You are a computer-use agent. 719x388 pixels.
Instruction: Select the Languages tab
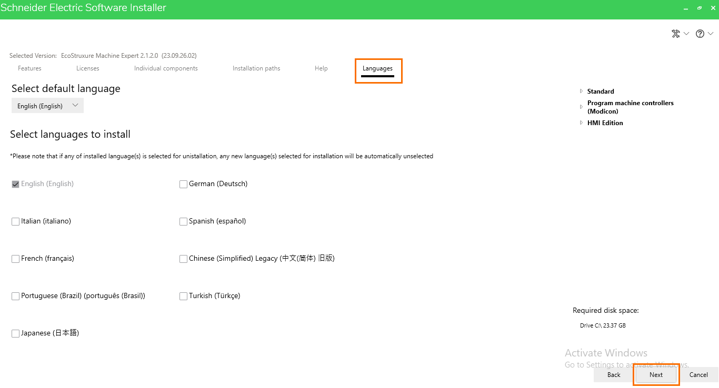pyautogui.click(x=377, y=69)
